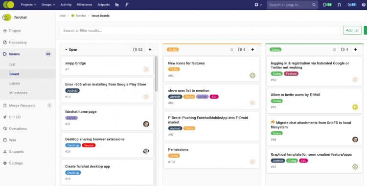The width and height of the screenshot is (367, 186).
Task: Focus the Search or jump to field
Action: point(292,5)
